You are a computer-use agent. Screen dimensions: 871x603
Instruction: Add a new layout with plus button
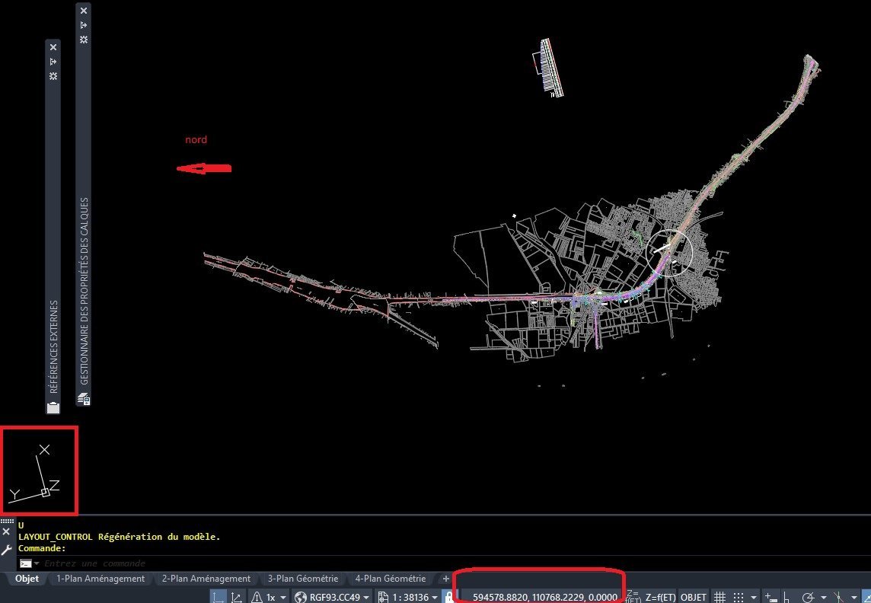coord(445,579)
